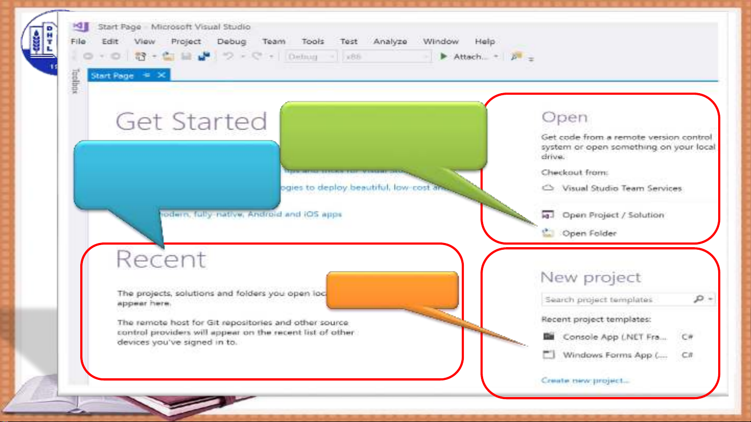Expand the New Project icon dropdown arrow
Screen dimensions: 751x422
(x=154, y=57)
